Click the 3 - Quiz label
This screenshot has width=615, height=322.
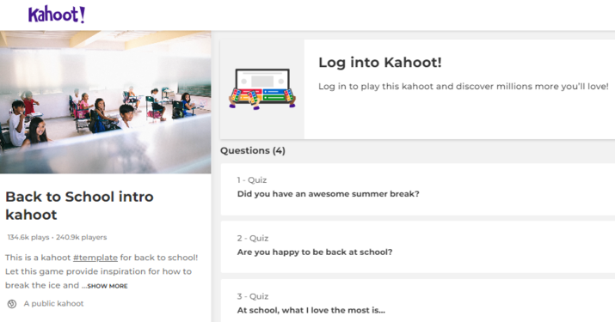pos(253,296)
